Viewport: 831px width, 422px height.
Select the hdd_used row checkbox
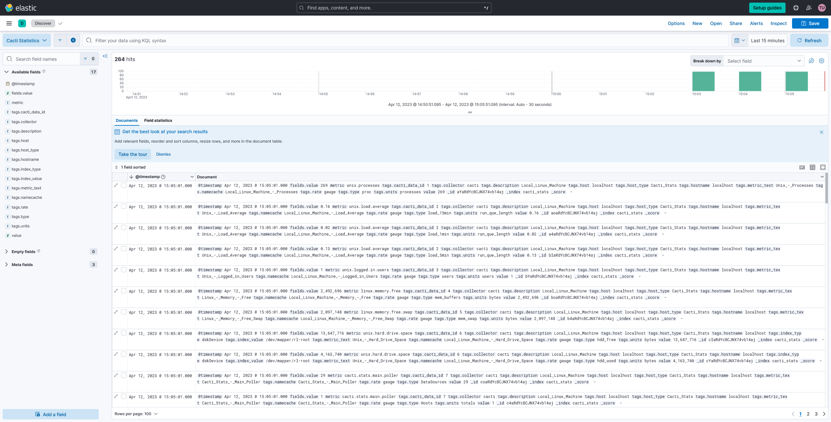(x=124, y=354)
